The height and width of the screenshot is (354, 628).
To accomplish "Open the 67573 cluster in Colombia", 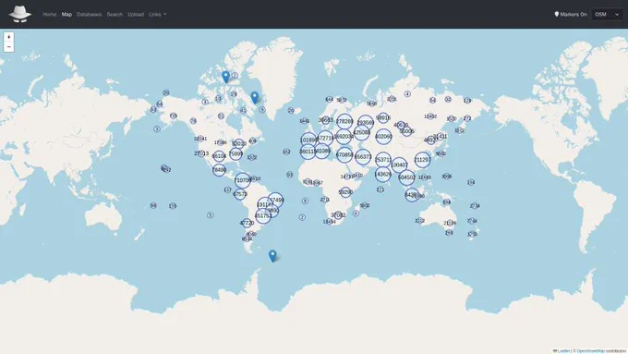I will coord(240,194).
